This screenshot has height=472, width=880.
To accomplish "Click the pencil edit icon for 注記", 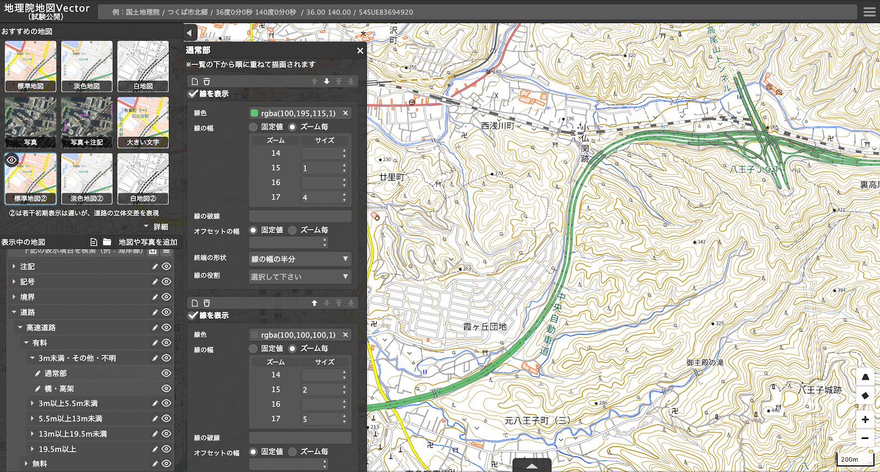I will pos(155,266).
